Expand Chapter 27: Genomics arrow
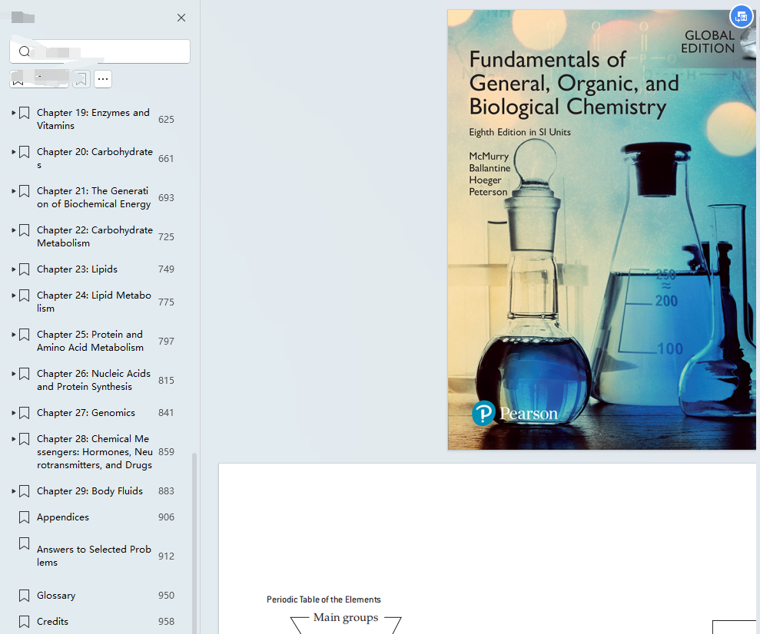The height and width of the screenshot is (634, 760). 14,413
